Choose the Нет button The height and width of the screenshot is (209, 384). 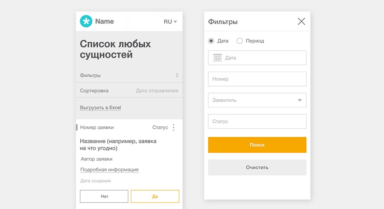(x=104, y=196)
